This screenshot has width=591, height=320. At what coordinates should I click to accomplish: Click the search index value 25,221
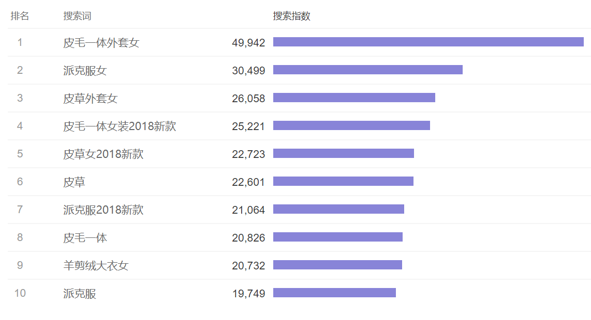click(x=248, y=126)
